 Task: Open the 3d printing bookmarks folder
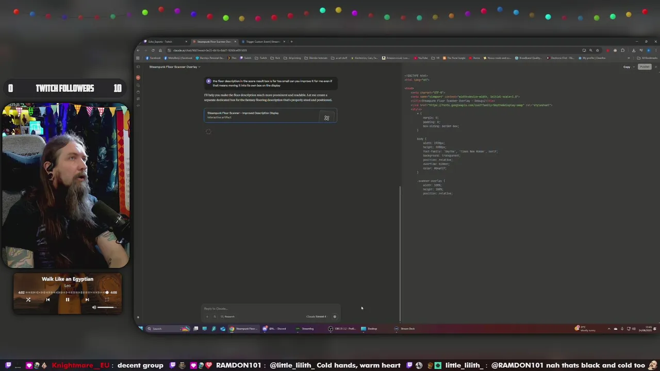(x=292, y=58)
